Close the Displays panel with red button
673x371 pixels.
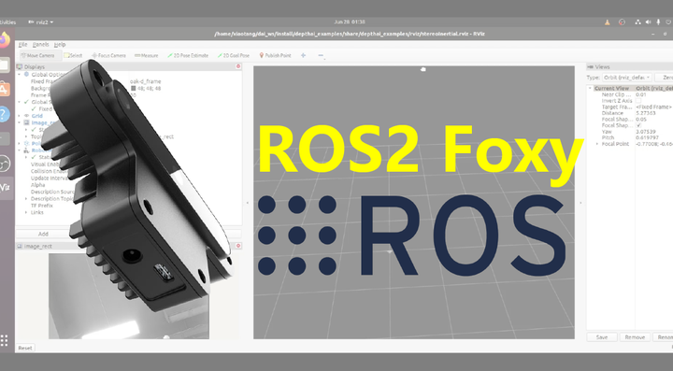[x=238, y=66]
